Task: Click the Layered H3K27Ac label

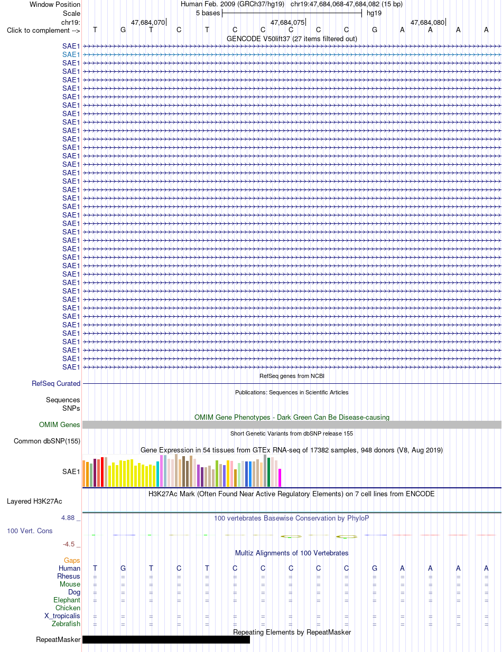Action: (x=34, y=501)
